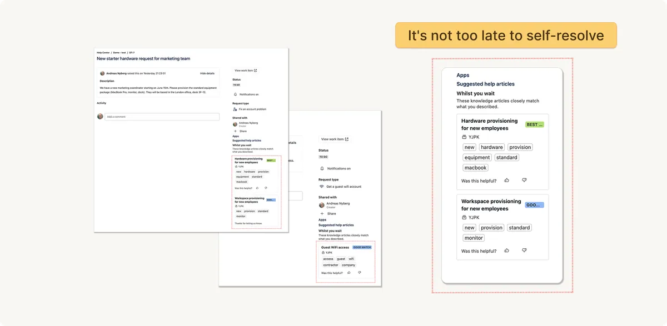Click 'provision' tag in enlarged Hardware provisioning card
The height and width of the screenshot is (326, 667).
pos(520,147)
